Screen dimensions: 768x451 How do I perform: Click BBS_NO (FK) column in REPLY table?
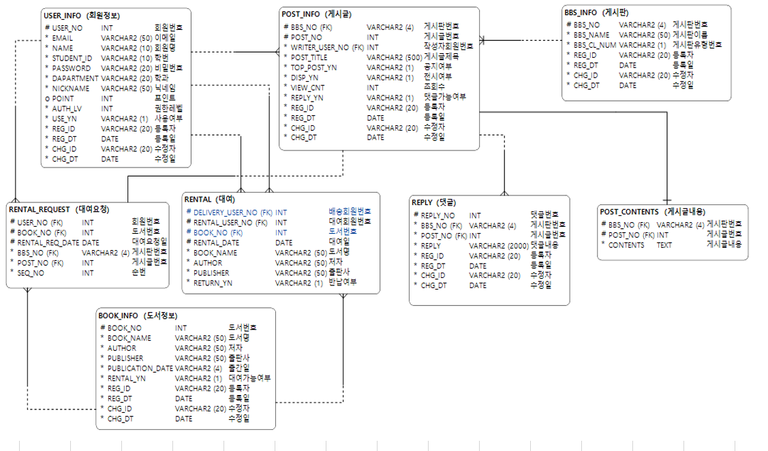[x=442, y=226]
